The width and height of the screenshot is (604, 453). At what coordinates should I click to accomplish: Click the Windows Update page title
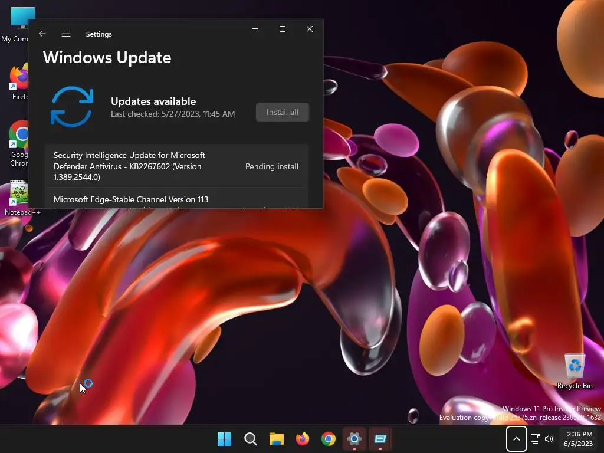(107, 57)
